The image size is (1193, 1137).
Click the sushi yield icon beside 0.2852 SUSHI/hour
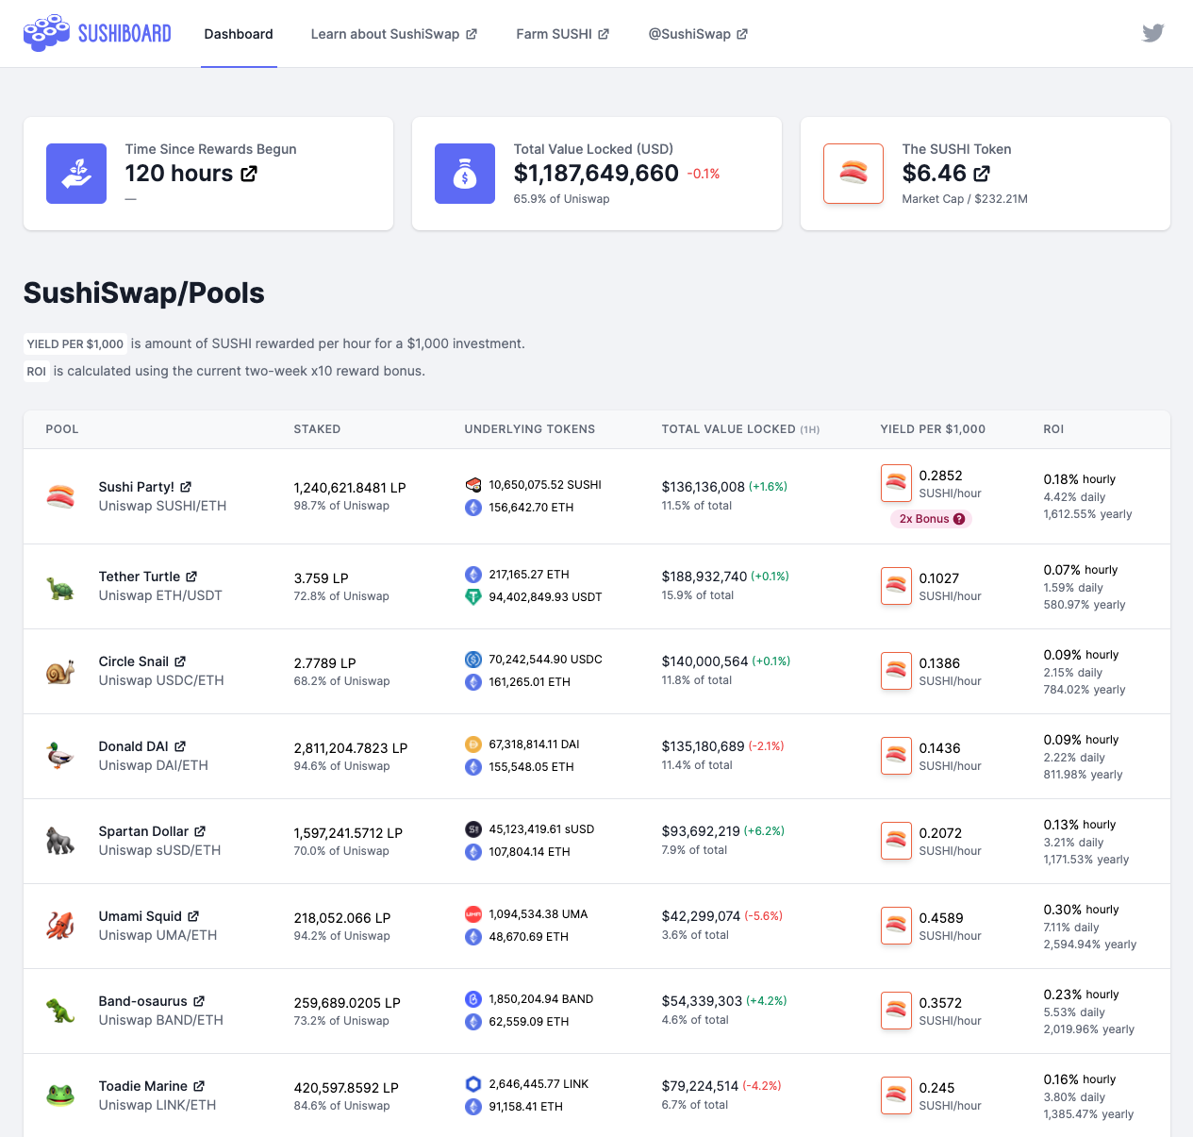point(896,483)
